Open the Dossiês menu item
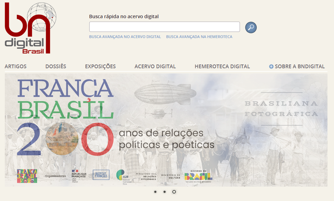The height and width of the screenshot is (201, 334). pyautogui.click(x=56, y=67)
